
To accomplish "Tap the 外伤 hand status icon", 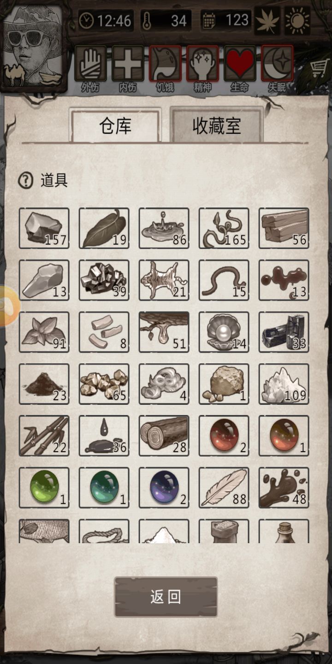I will pos(90,63).
